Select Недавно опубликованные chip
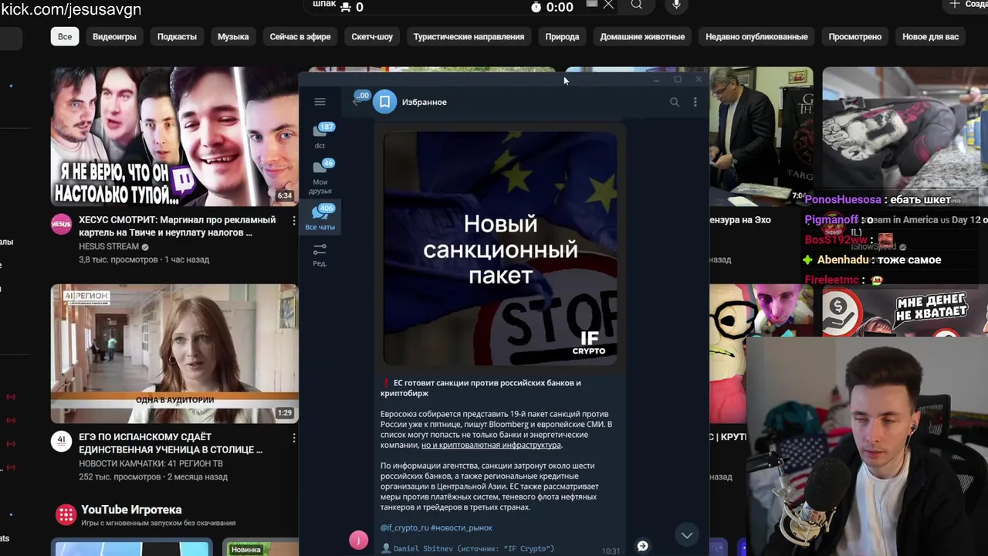 [x=756, y=36]
